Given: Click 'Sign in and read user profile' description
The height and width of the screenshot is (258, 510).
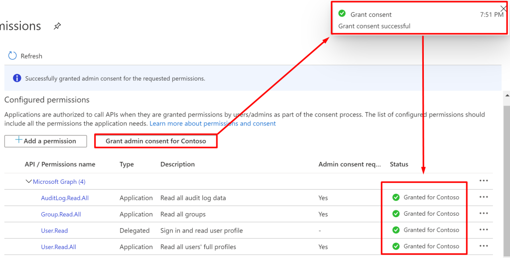Looking at the screenshot, I should click(x=202, y=230).
